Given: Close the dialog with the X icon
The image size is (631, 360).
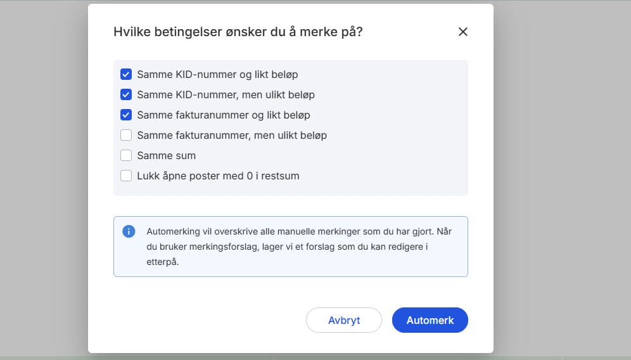Looking at the screenshot, I should pyautogui.click(x=463, y=32).
